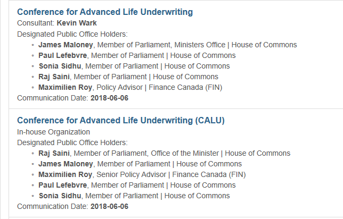This screenshot has width=343, height=219.
Task: Select James Maloney in the CALU record
Action: pos(66,164)
